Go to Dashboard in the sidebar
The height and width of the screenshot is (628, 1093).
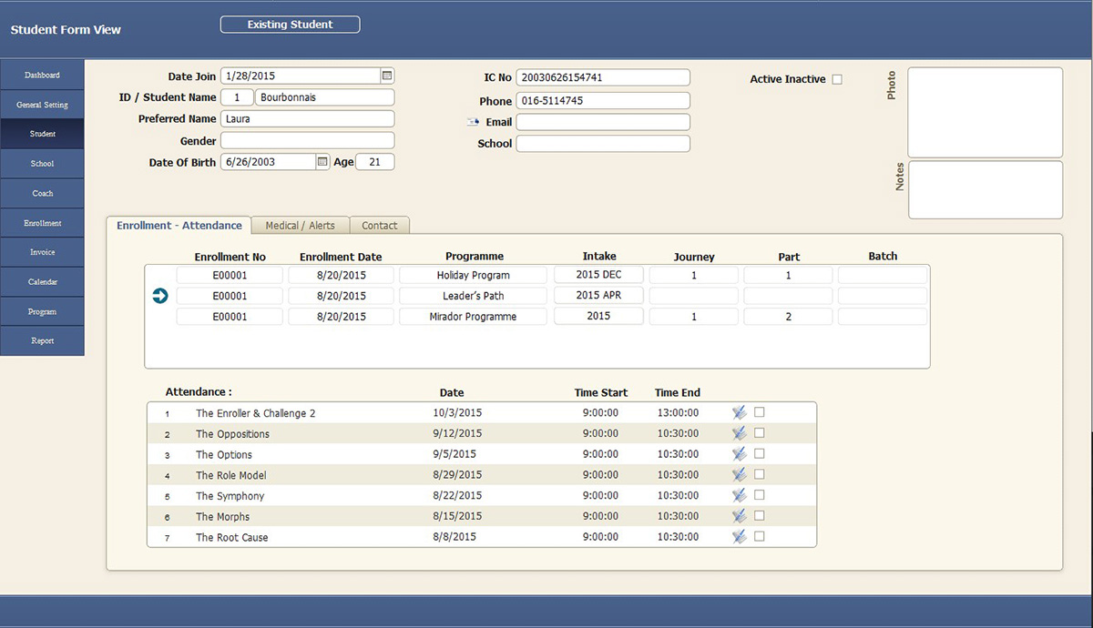(42, 75)
